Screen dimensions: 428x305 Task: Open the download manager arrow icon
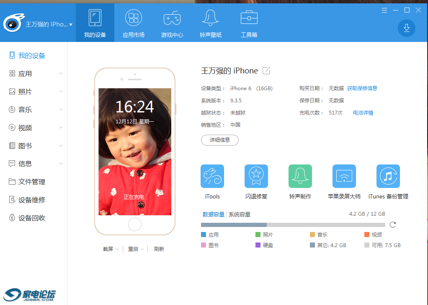coord(407,28)
